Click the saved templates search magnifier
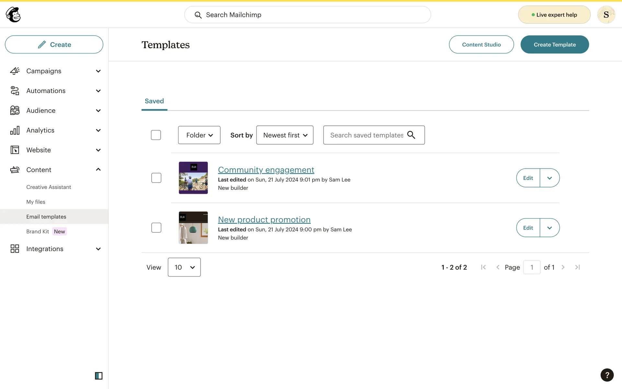The height and width of the screenshot is (389, 622). 411,135
